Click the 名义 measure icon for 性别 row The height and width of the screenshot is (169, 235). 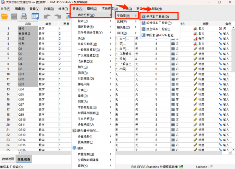click(196, 44)
